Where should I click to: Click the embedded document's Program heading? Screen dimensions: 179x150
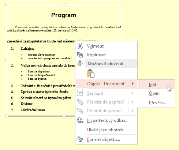tap(64, 15)
